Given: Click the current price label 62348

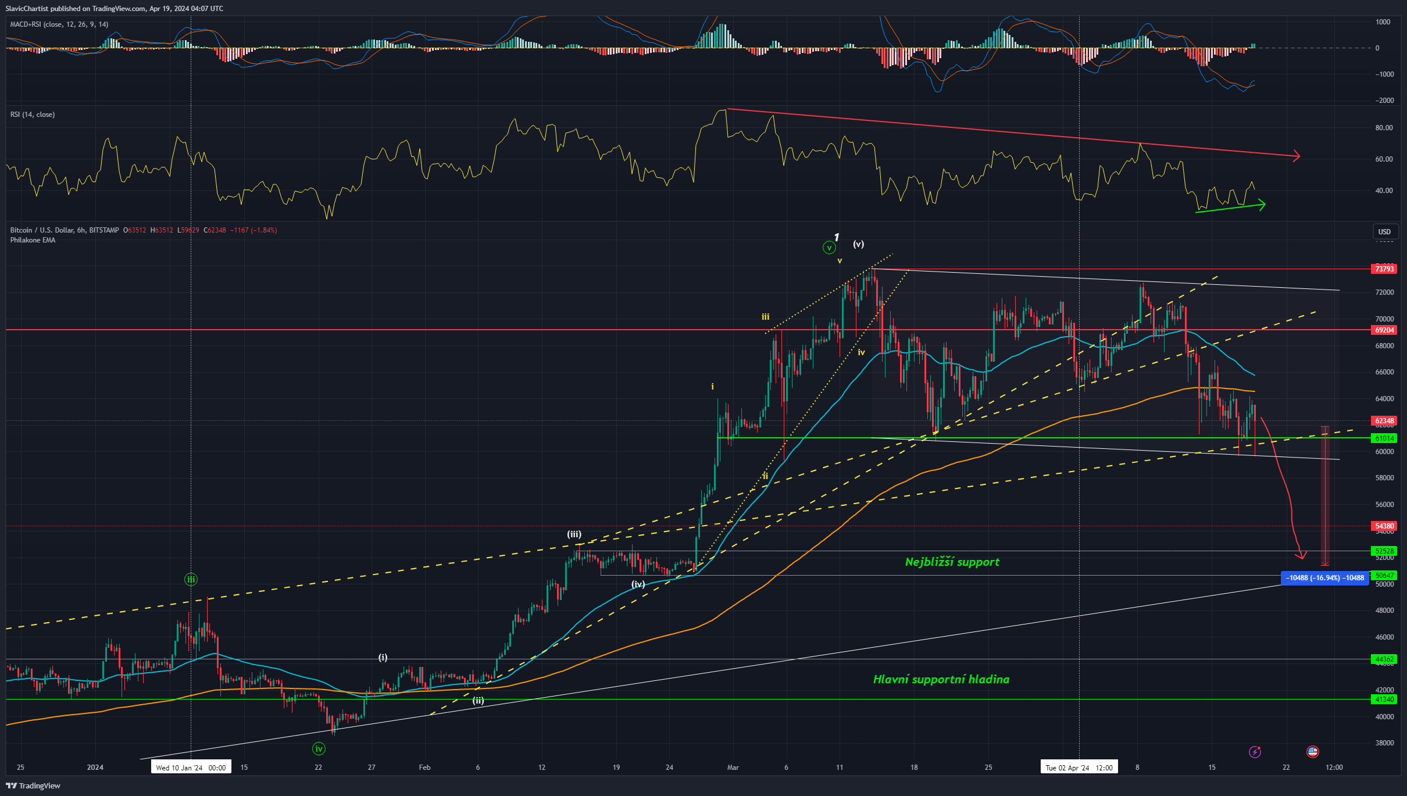Looking at the screenshot, I should click(x=1384, y=420).
